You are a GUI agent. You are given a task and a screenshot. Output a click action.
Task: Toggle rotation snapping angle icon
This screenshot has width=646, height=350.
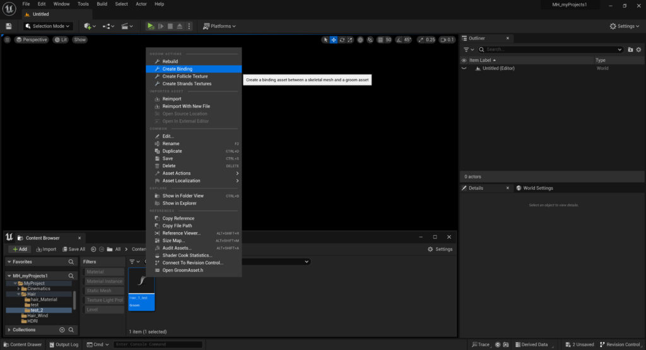399,40
